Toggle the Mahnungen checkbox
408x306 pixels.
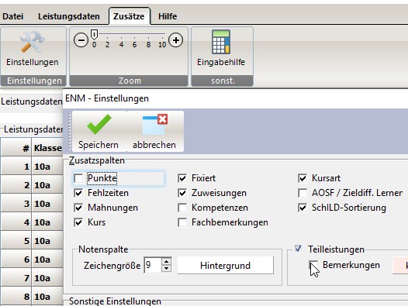point(78,208)
